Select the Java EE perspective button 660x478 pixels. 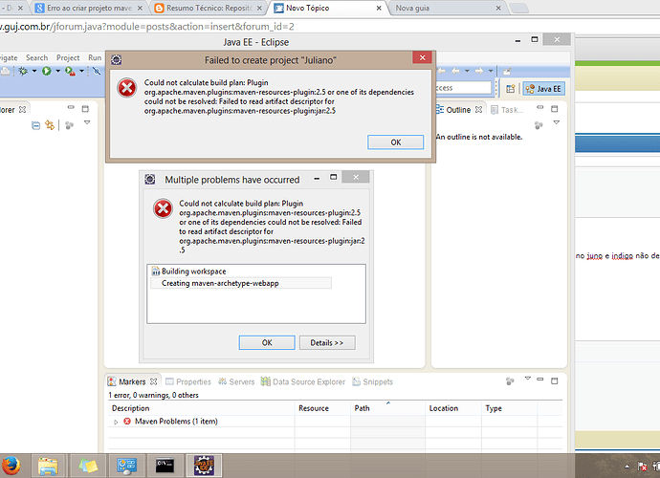(x=543, y=89)
